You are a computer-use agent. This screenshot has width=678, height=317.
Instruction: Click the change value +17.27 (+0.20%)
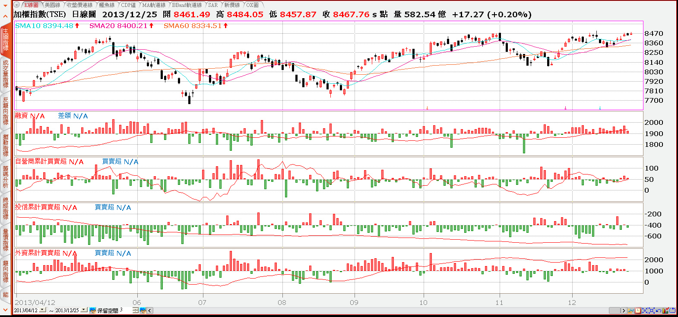click(492, 14)
